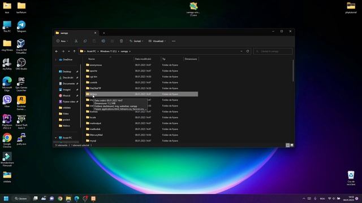Sort by the Tip column header
362x203 pixels.
click(x=163, y=59)
